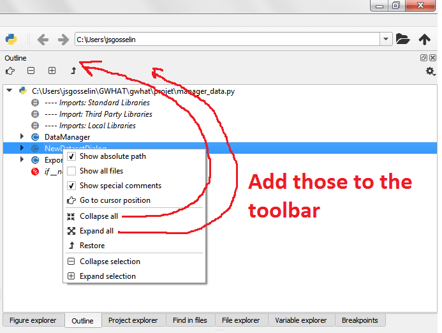Switch to Breakpoints tab
This screenshot has height=333, width=442.
tap(360, 320)
